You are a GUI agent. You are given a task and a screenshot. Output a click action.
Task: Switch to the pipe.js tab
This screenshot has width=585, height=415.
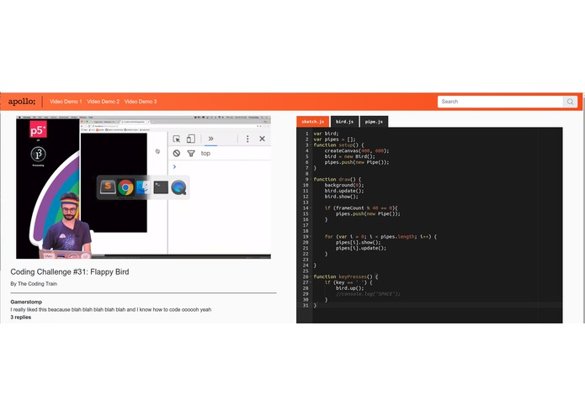374,122
